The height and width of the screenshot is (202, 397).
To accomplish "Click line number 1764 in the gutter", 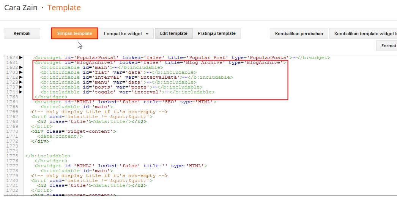I will coord(12,102).
